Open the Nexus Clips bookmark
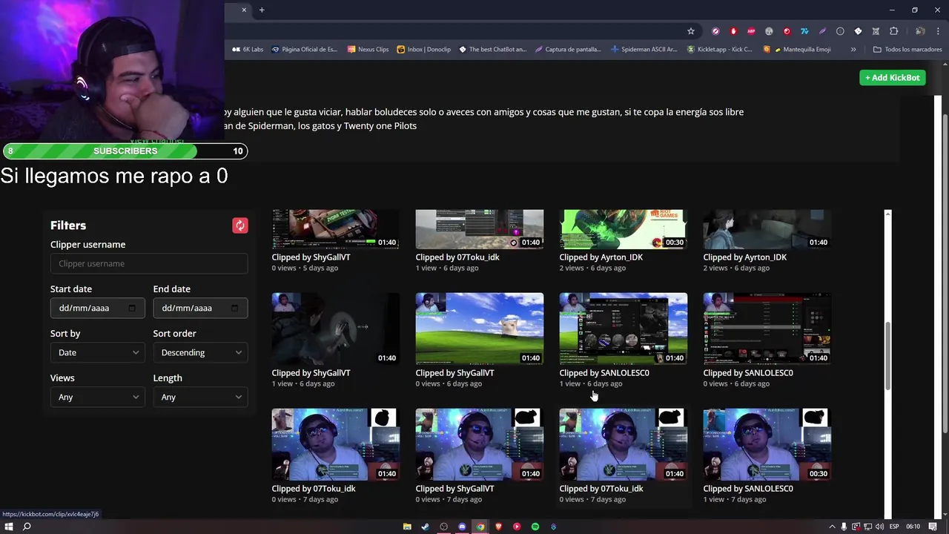The image size is (949, 534). 368,50
